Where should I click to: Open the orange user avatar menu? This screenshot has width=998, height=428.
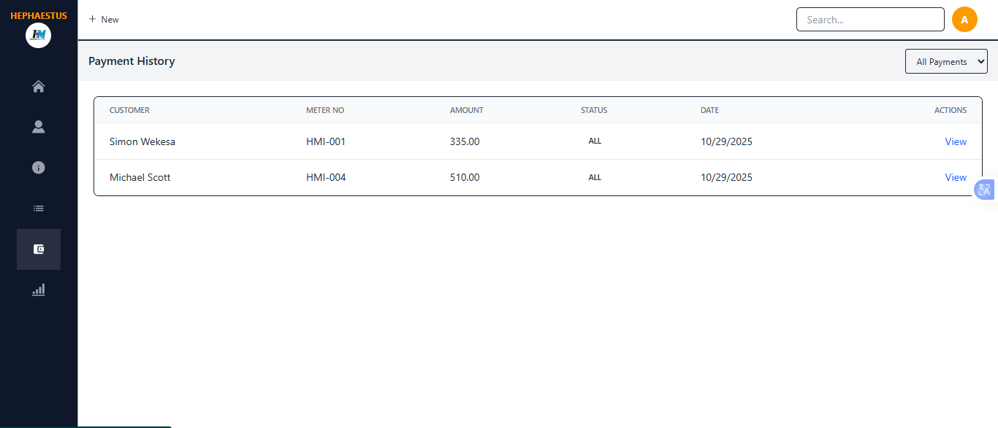coord(964,20)
